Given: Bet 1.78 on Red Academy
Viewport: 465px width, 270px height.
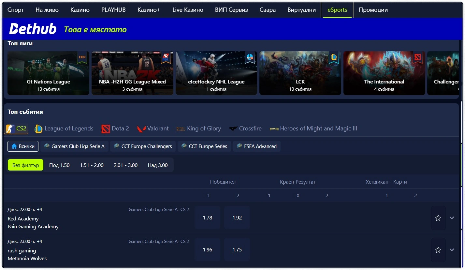Looking at the screenshot, I should tap(207, 218).
